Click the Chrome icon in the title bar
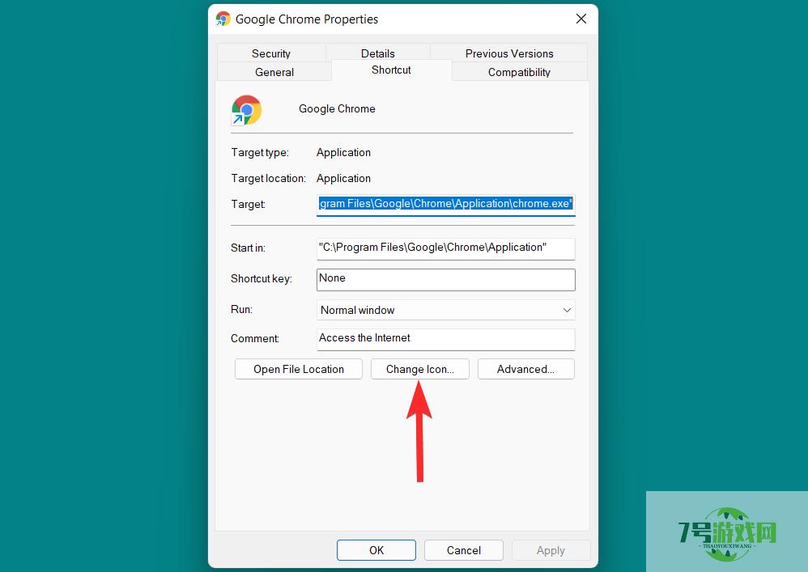This screenshot has width=808, height=572. 223,19
